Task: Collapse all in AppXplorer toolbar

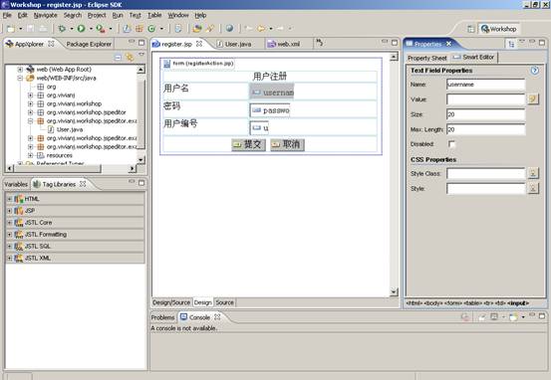Action: coord(118,57)
